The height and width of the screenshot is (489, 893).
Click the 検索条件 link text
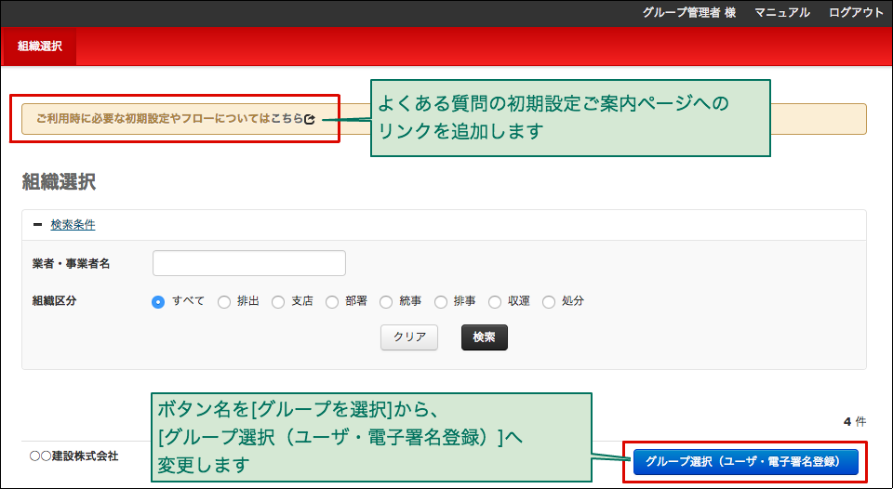(73, 224)
